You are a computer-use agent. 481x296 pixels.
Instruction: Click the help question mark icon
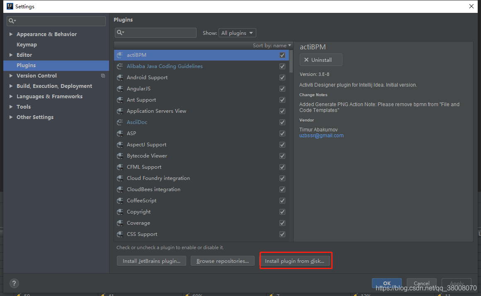[14, 284]
